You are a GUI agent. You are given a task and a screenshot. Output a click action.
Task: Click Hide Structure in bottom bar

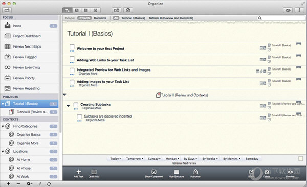(177, 173)
